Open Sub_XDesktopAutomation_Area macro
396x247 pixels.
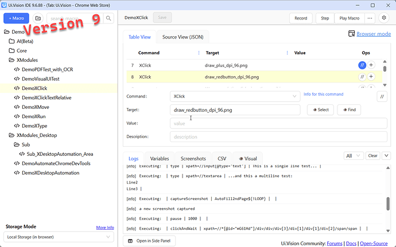(60, 154)
